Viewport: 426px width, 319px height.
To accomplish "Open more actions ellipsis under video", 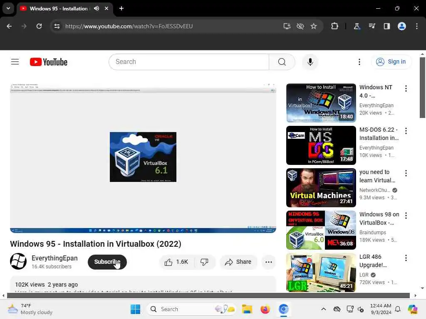I will [269, 262].
